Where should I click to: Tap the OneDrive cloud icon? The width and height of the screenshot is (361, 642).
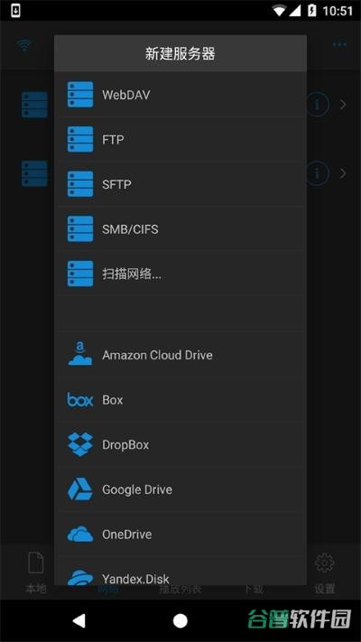pyautogui.click(x=80, y=534)
